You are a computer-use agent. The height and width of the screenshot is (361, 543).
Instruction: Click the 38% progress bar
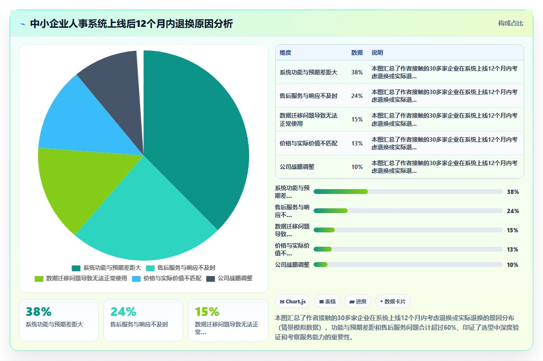408,192
